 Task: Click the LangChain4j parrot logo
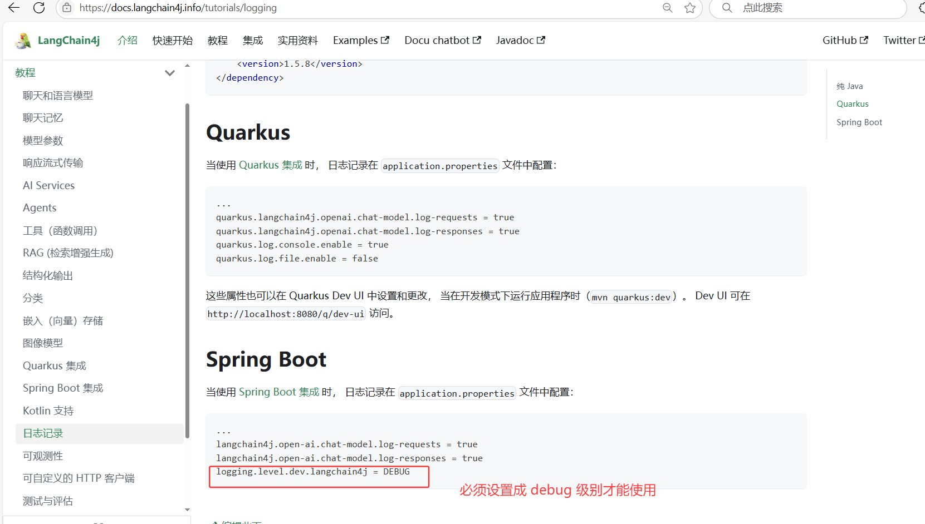[23, 41]
